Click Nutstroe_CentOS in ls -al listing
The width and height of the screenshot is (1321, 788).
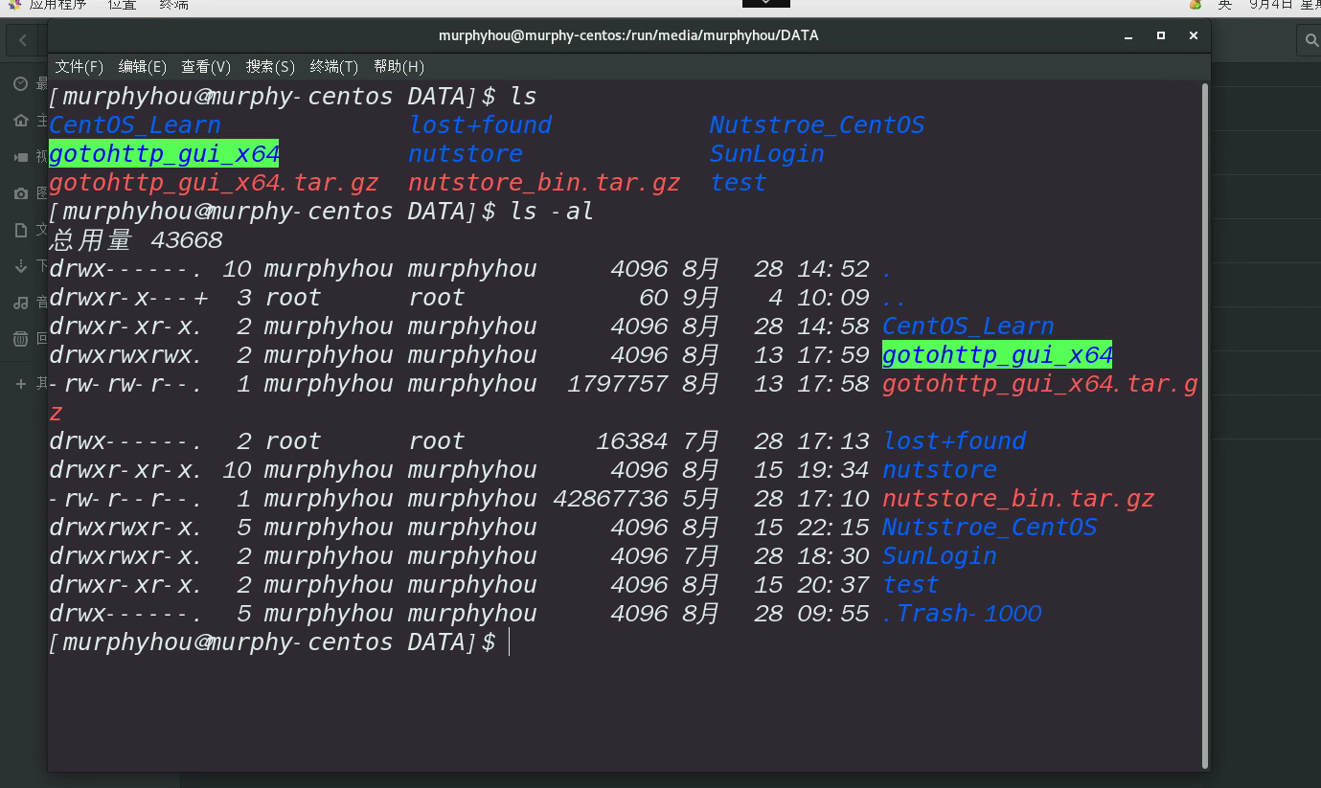[990, 528]
